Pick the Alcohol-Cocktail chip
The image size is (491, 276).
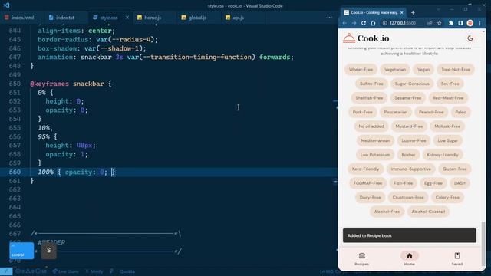[428, 212]
